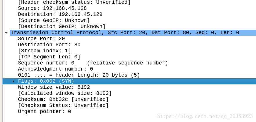Expand the Flags 0x002 (SYN) row

14,81
